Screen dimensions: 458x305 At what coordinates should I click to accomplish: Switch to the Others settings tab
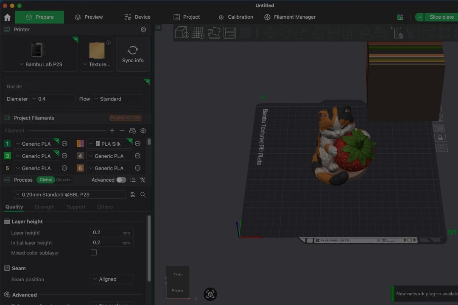pyautogui.click(x=105, y=207)
